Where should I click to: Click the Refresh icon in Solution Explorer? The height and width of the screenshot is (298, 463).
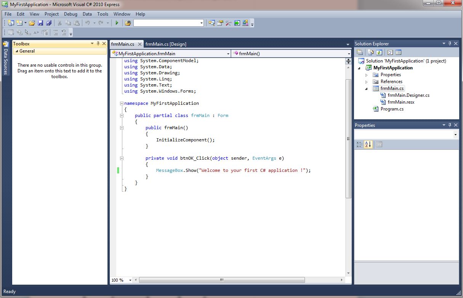click(x=380, y=52)
